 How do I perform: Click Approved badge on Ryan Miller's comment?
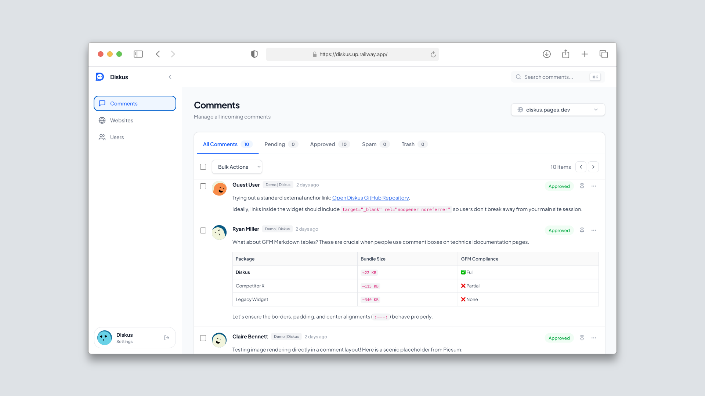click(x=559, y=230)
